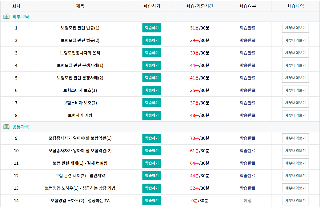Click the book icon beside 외부교육
This screenshot has height=207, width=320.
click(6, 16)
